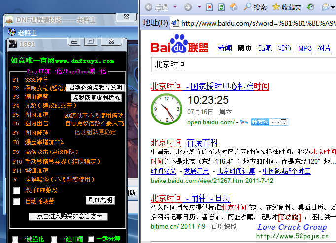Click the browser Refresh icon

tap(221, 7)
